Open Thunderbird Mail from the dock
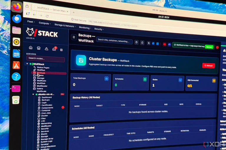Viewport: 226px width, 150px height. 17,19
